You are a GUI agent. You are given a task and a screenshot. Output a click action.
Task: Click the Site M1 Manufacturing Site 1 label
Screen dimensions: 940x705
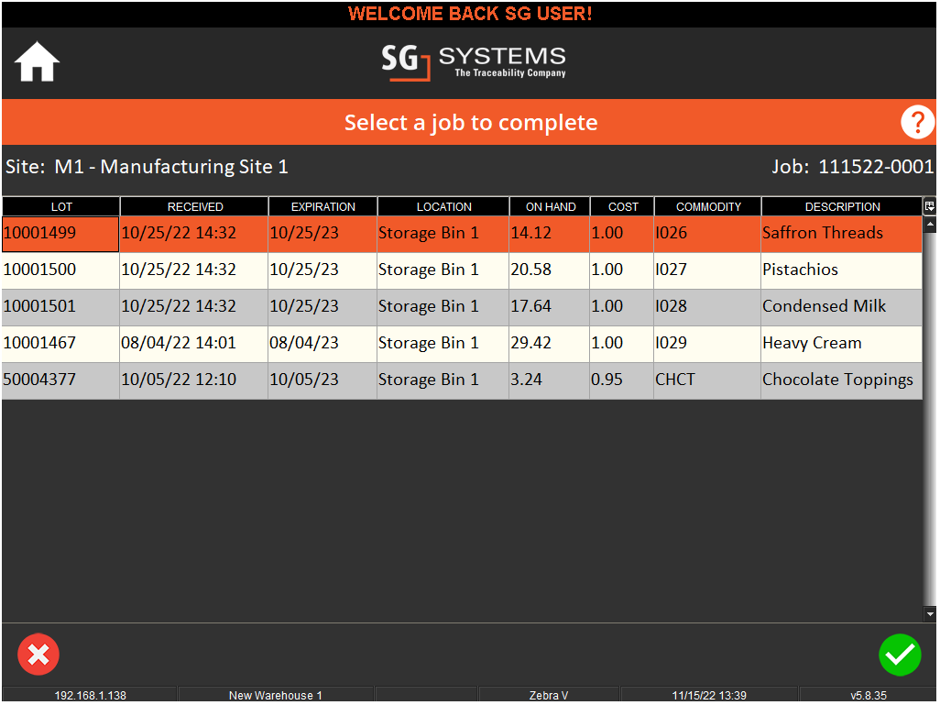(x=147, y=167)
